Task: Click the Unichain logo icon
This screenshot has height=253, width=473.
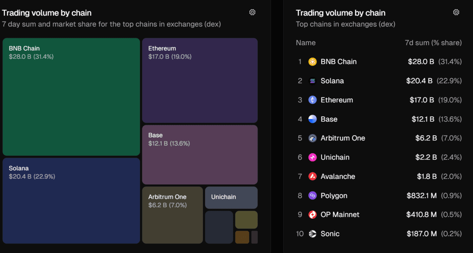Action: 313,157
